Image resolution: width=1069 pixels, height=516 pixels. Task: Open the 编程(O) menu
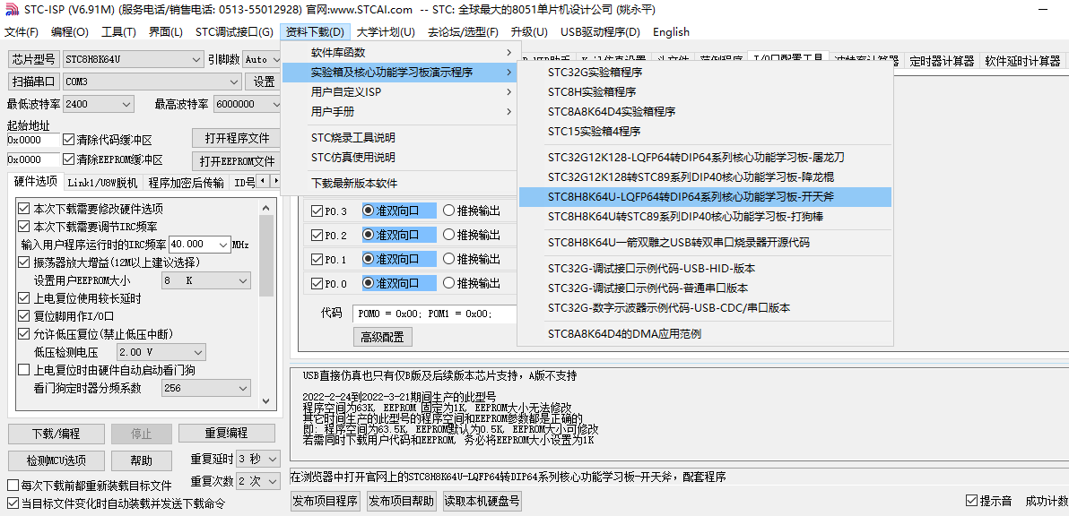tap(70, 32)
